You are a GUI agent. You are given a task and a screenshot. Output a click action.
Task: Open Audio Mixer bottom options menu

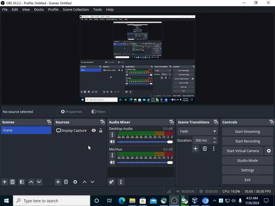[121, 182]
